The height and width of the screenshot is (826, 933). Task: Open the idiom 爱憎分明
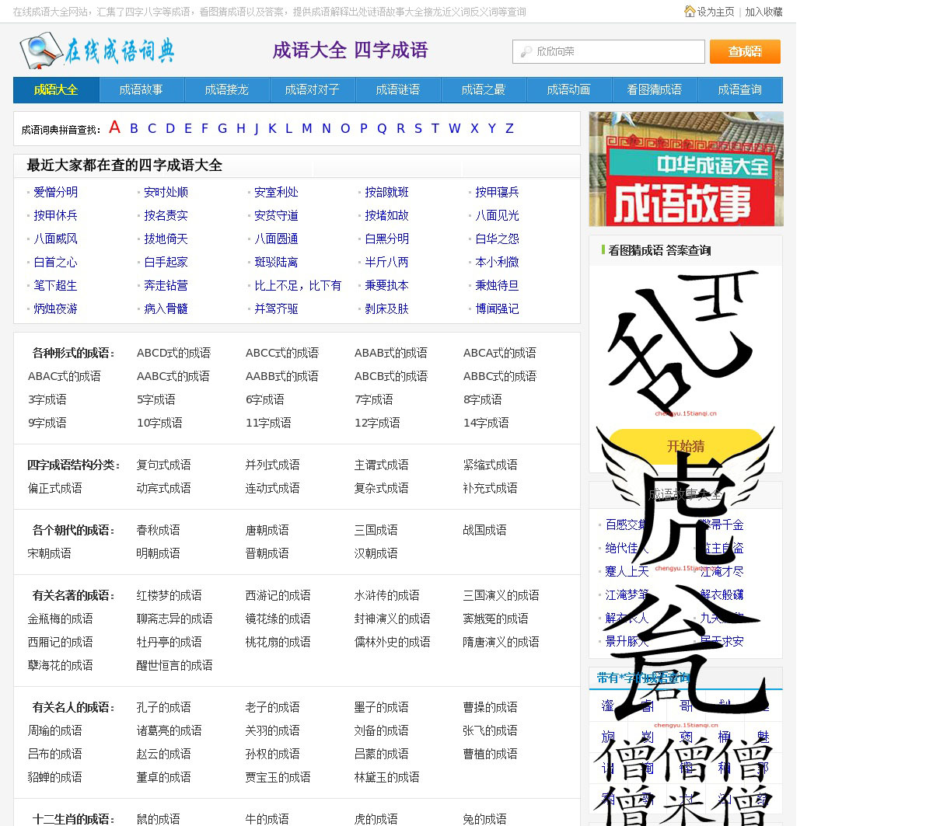tap(55, 193)
